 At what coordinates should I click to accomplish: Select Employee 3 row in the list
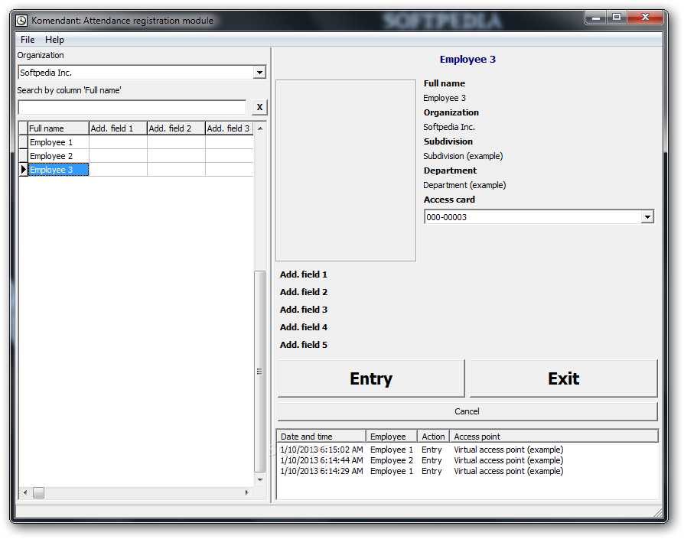click(58, 170)
